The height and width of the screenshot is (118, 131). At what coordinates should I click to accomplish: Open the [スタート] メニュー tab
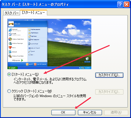(34, 13)
